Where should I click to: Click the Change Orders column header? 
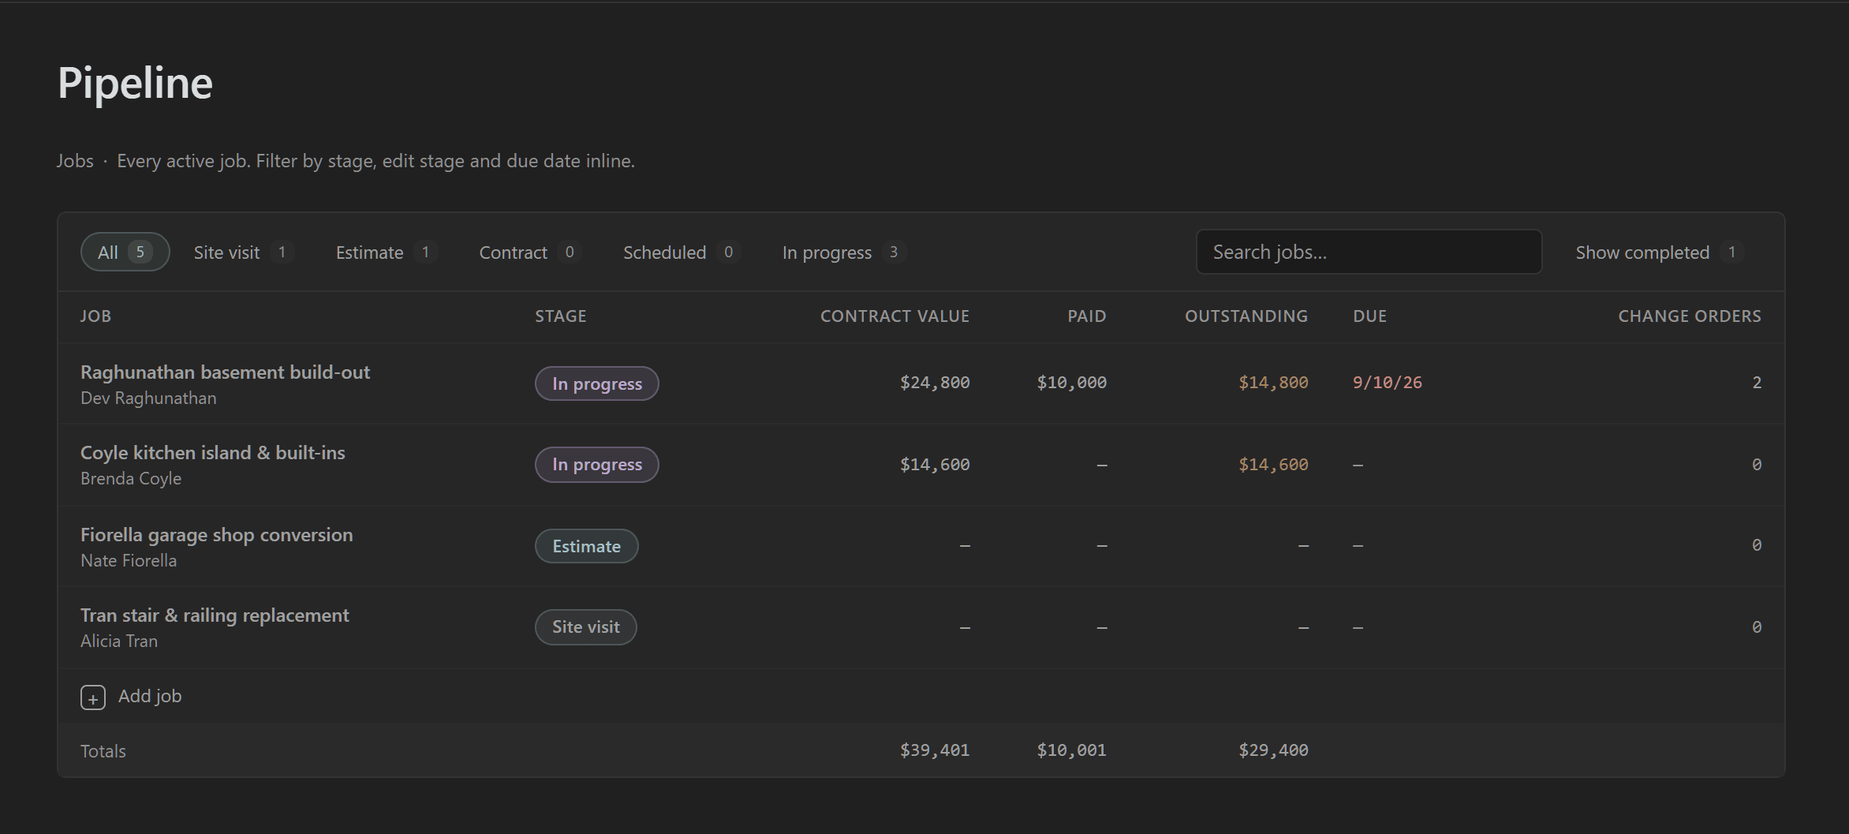click(x=1690, y=316)
